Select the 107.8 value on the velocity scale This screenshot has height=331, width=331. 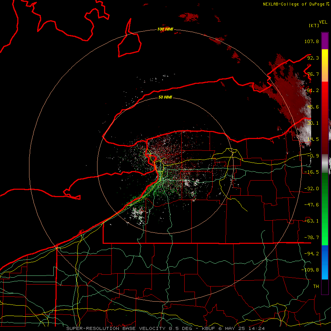pyautogui.click(x=312, y=41)
